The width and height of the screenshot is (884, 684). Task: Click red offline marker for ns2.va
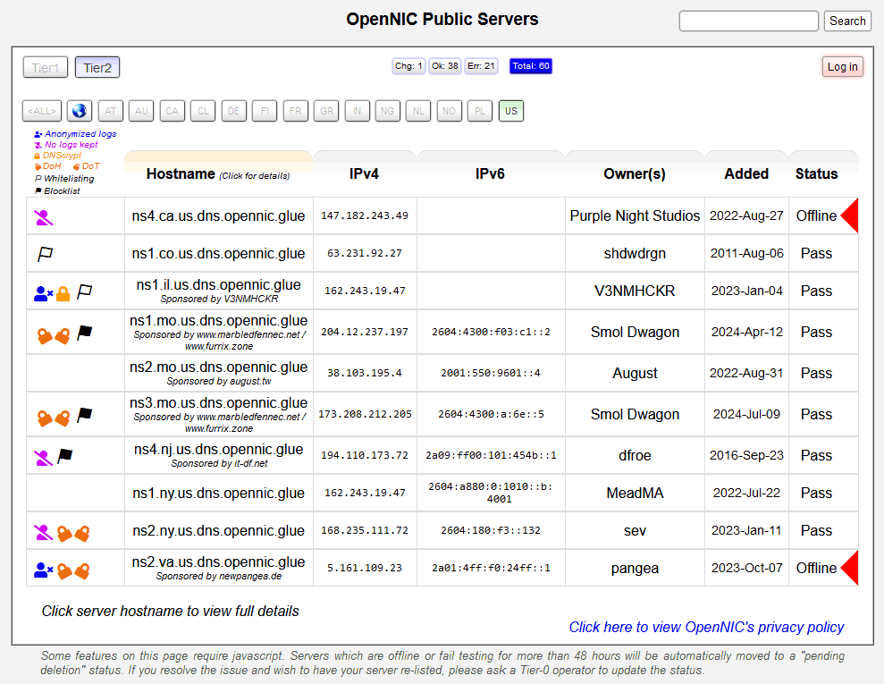pos(850,568)
